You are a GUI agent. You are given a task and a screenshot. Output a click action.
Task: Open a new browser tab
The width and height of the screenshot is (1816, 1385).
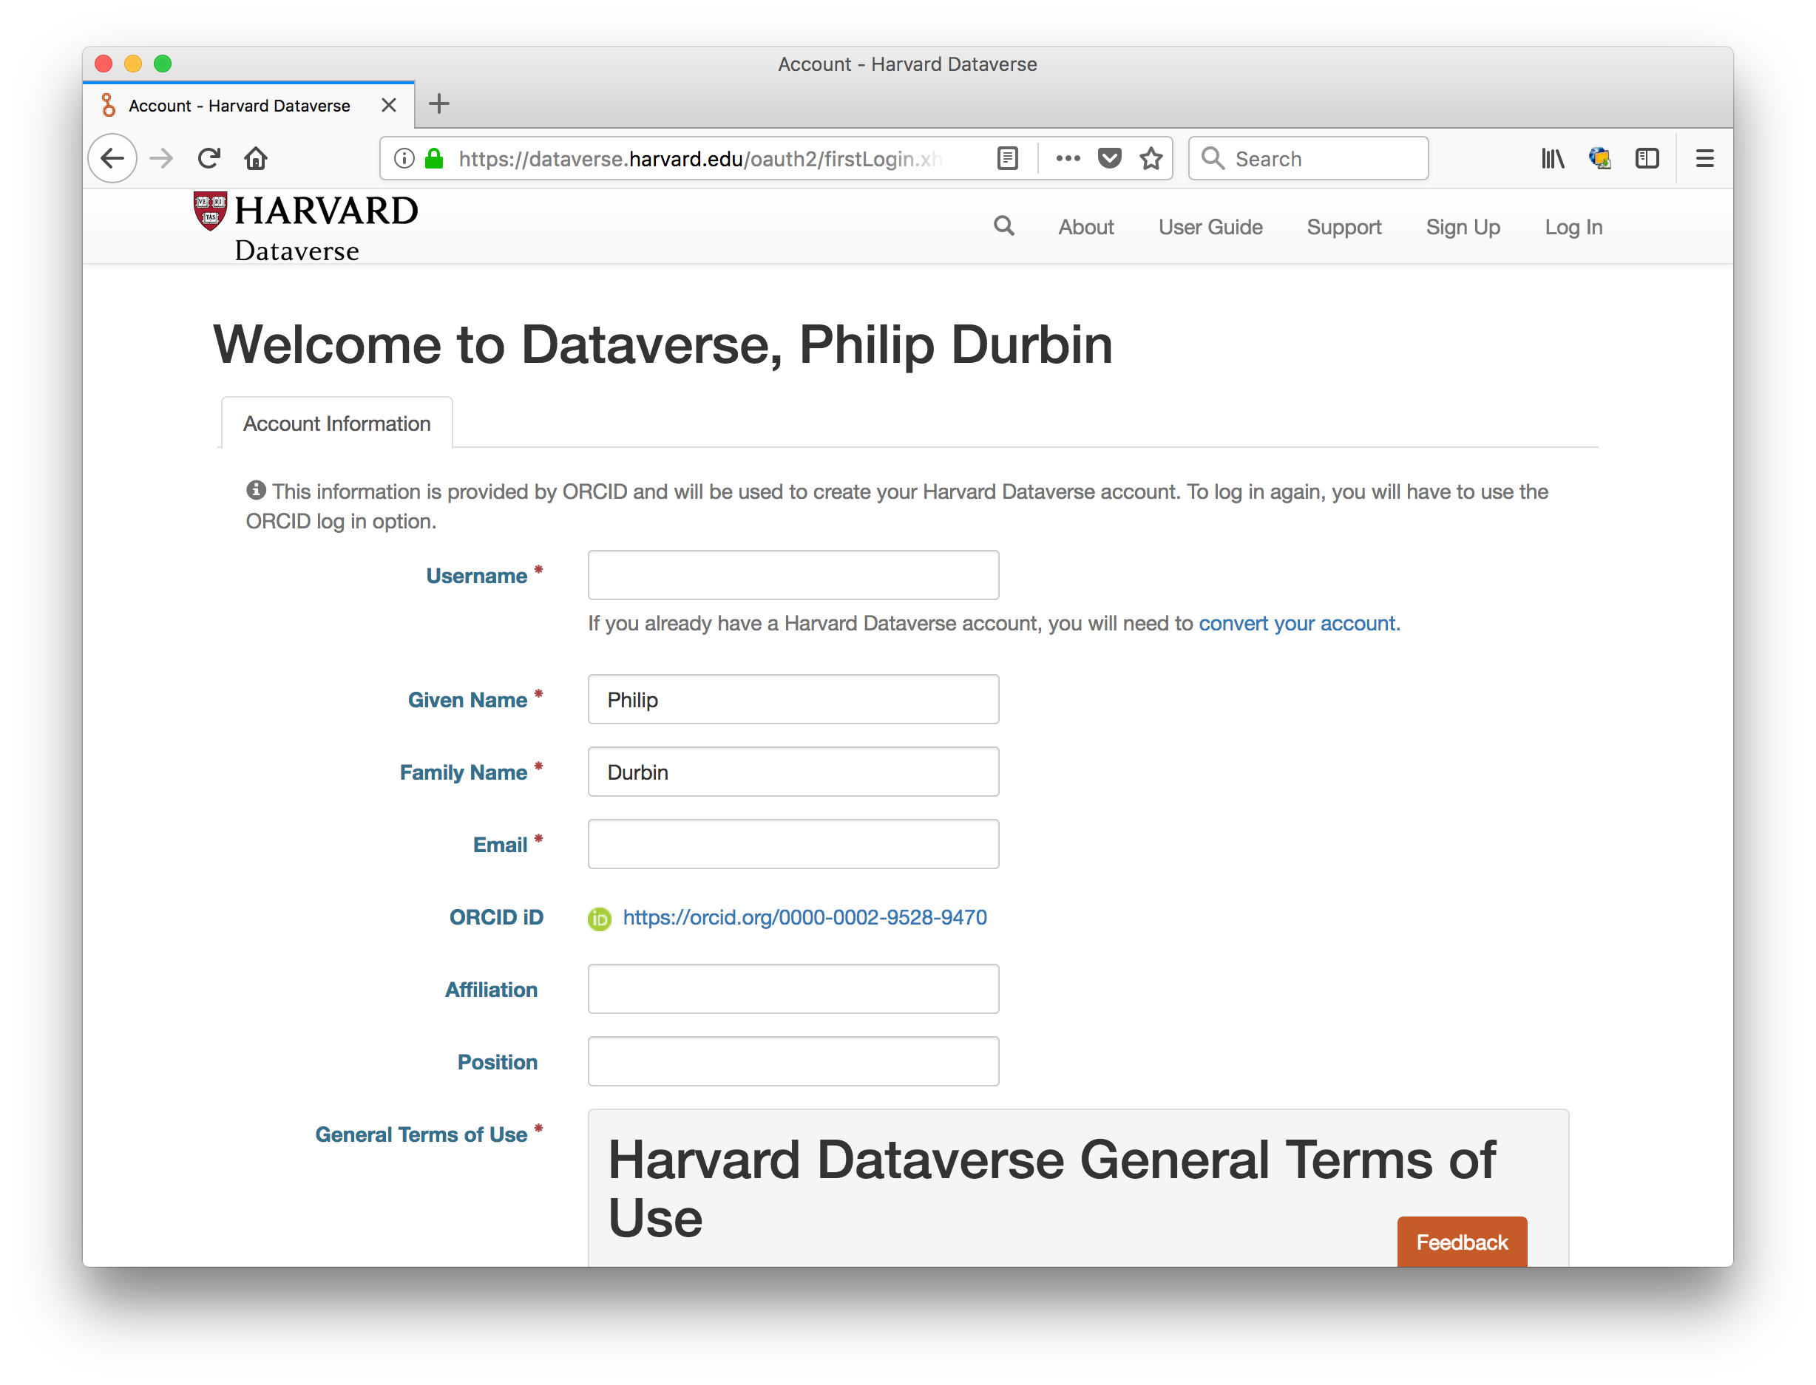tap(439, 104)
